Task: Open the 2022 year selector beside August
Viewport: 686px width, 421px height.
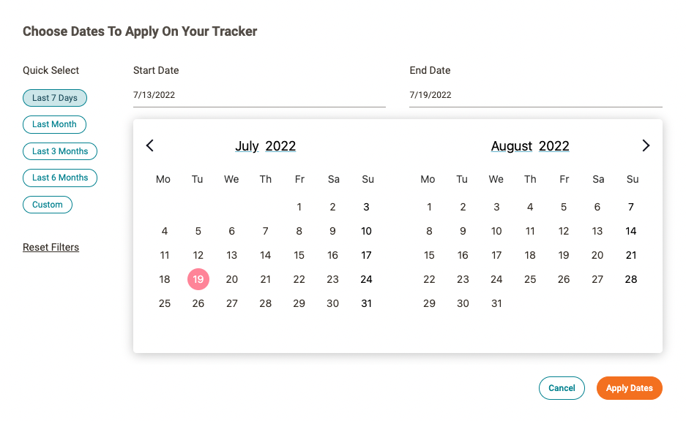Action: coord(554,146)
